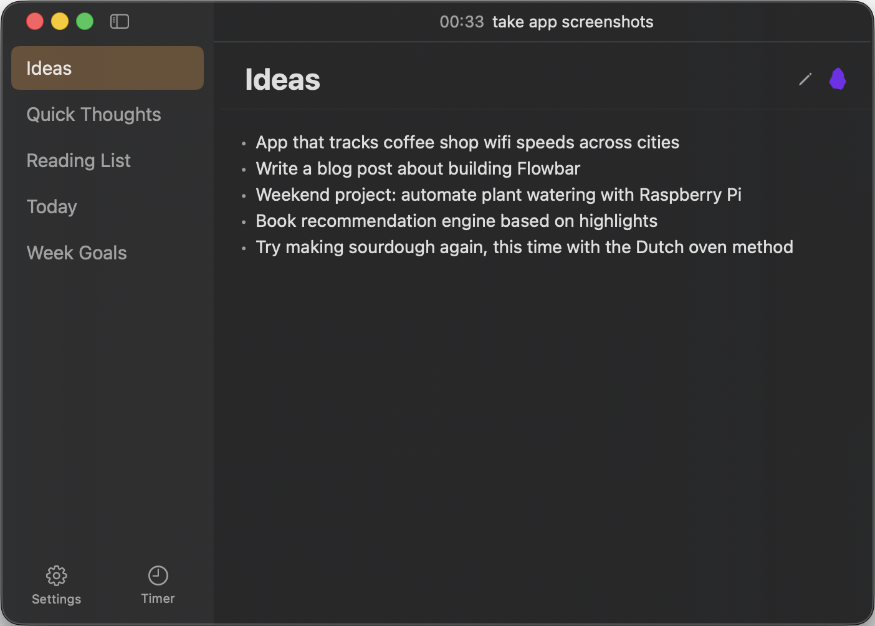This screenshot has height=626, width=875.
Task: Click the Raspberry Pi weekend project note
Action: coord(499,195)
